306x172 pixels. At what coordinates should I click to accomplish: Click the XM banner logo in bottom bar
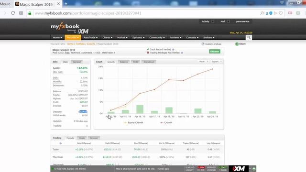tap(239, 169)
